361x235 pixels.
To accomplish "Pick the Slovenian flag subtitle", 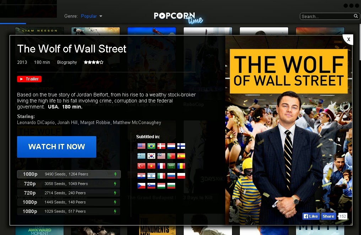I will click(151, 186).
